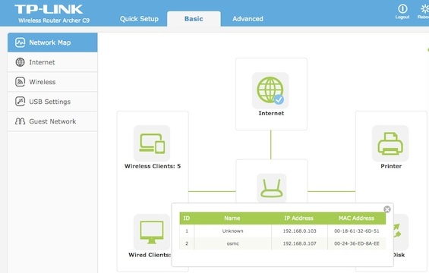Image resolution: width=429 pixels, height=273 pixels.
Task: Click the Printer icon
Action: click(x=390, y=143)
